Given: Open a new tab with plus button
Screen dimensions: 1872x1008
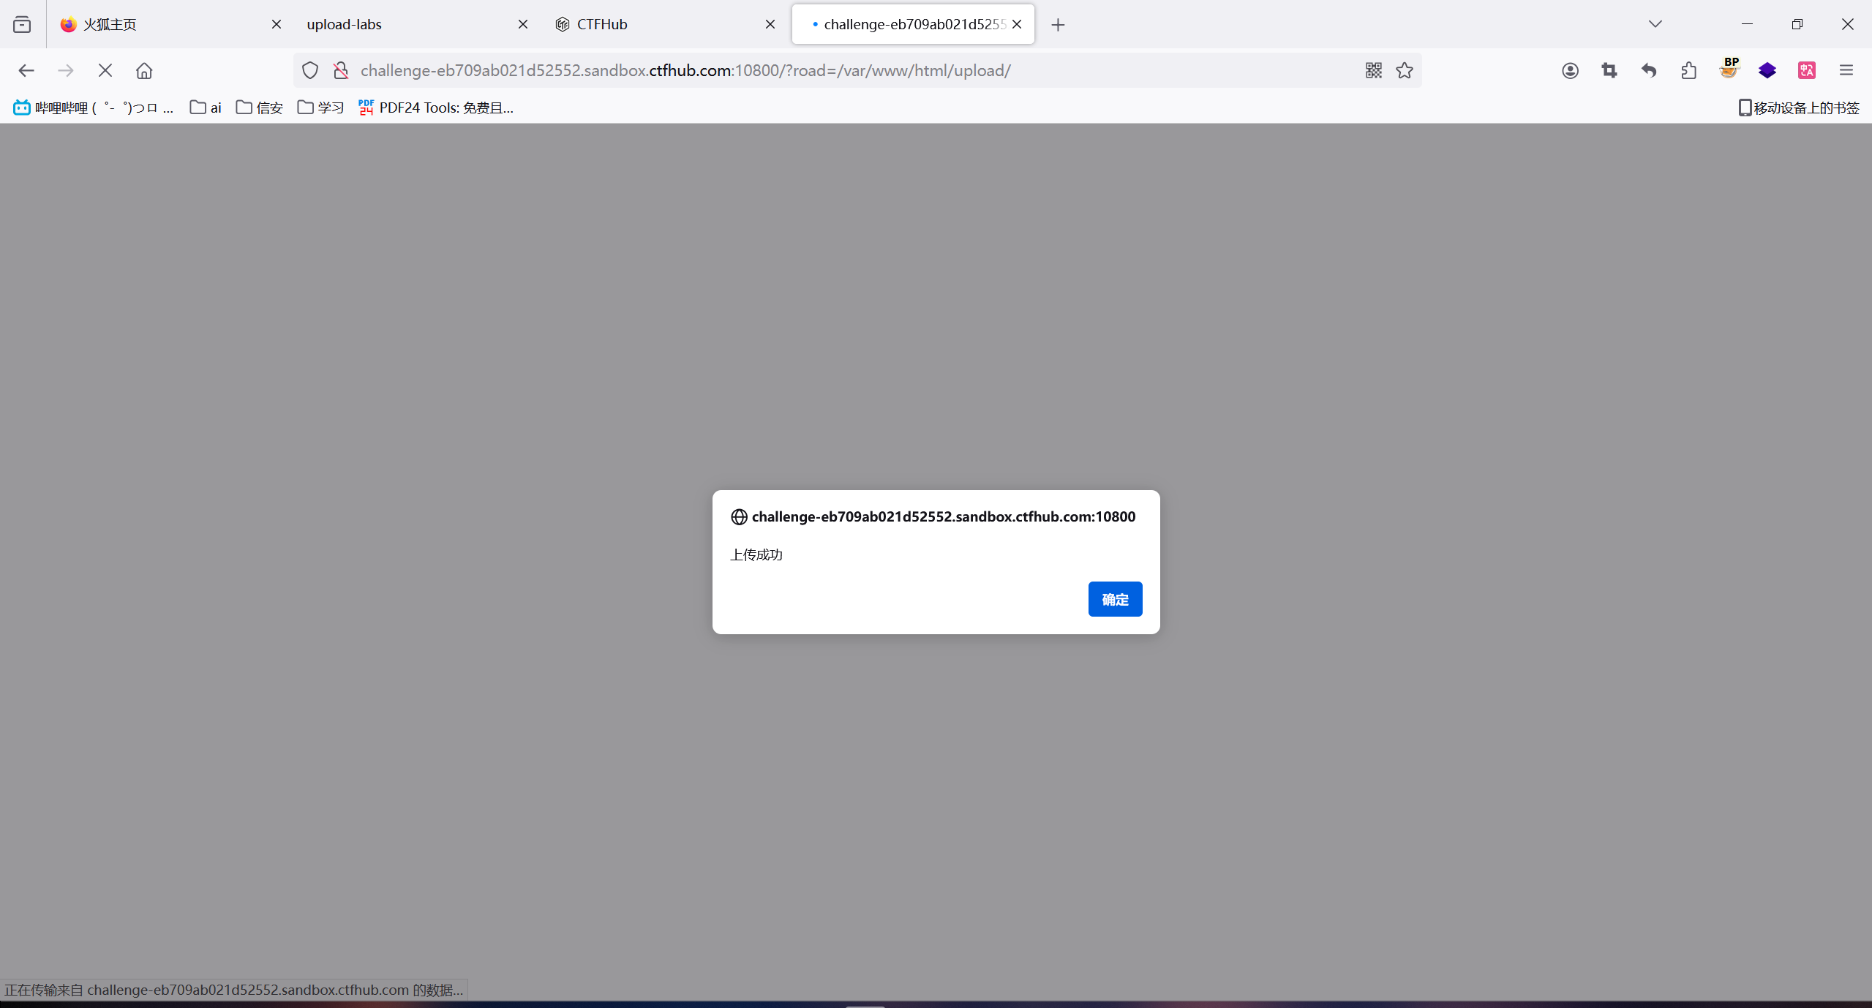Looking at the screenshot, I should point(1058,25).
